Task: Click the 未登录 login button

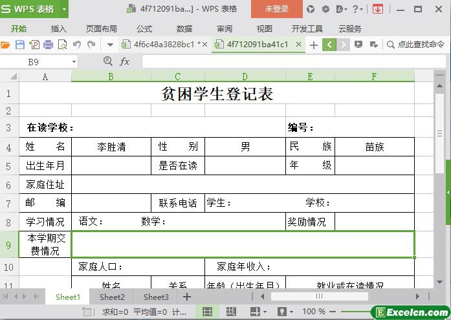Action: click(x=276, y=9)
